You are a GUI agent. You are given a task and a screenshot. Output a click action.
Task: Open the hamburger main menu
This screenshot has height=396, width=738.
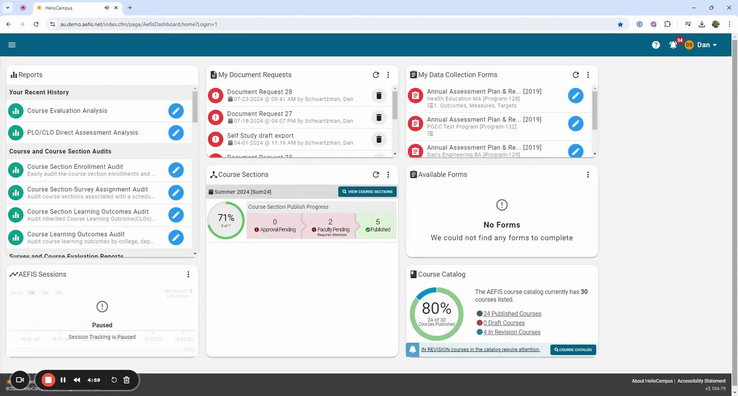(x=12, y=45)
